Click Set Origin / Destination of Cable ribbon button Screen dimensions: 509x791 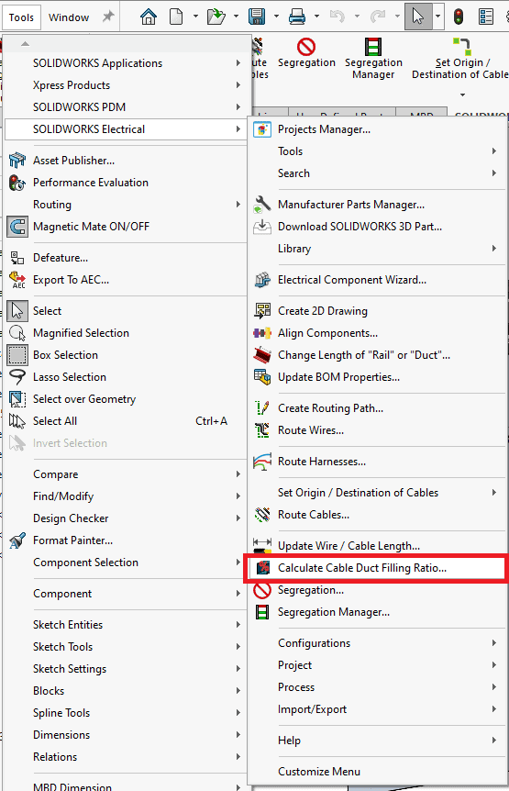[x=459, y=59]
